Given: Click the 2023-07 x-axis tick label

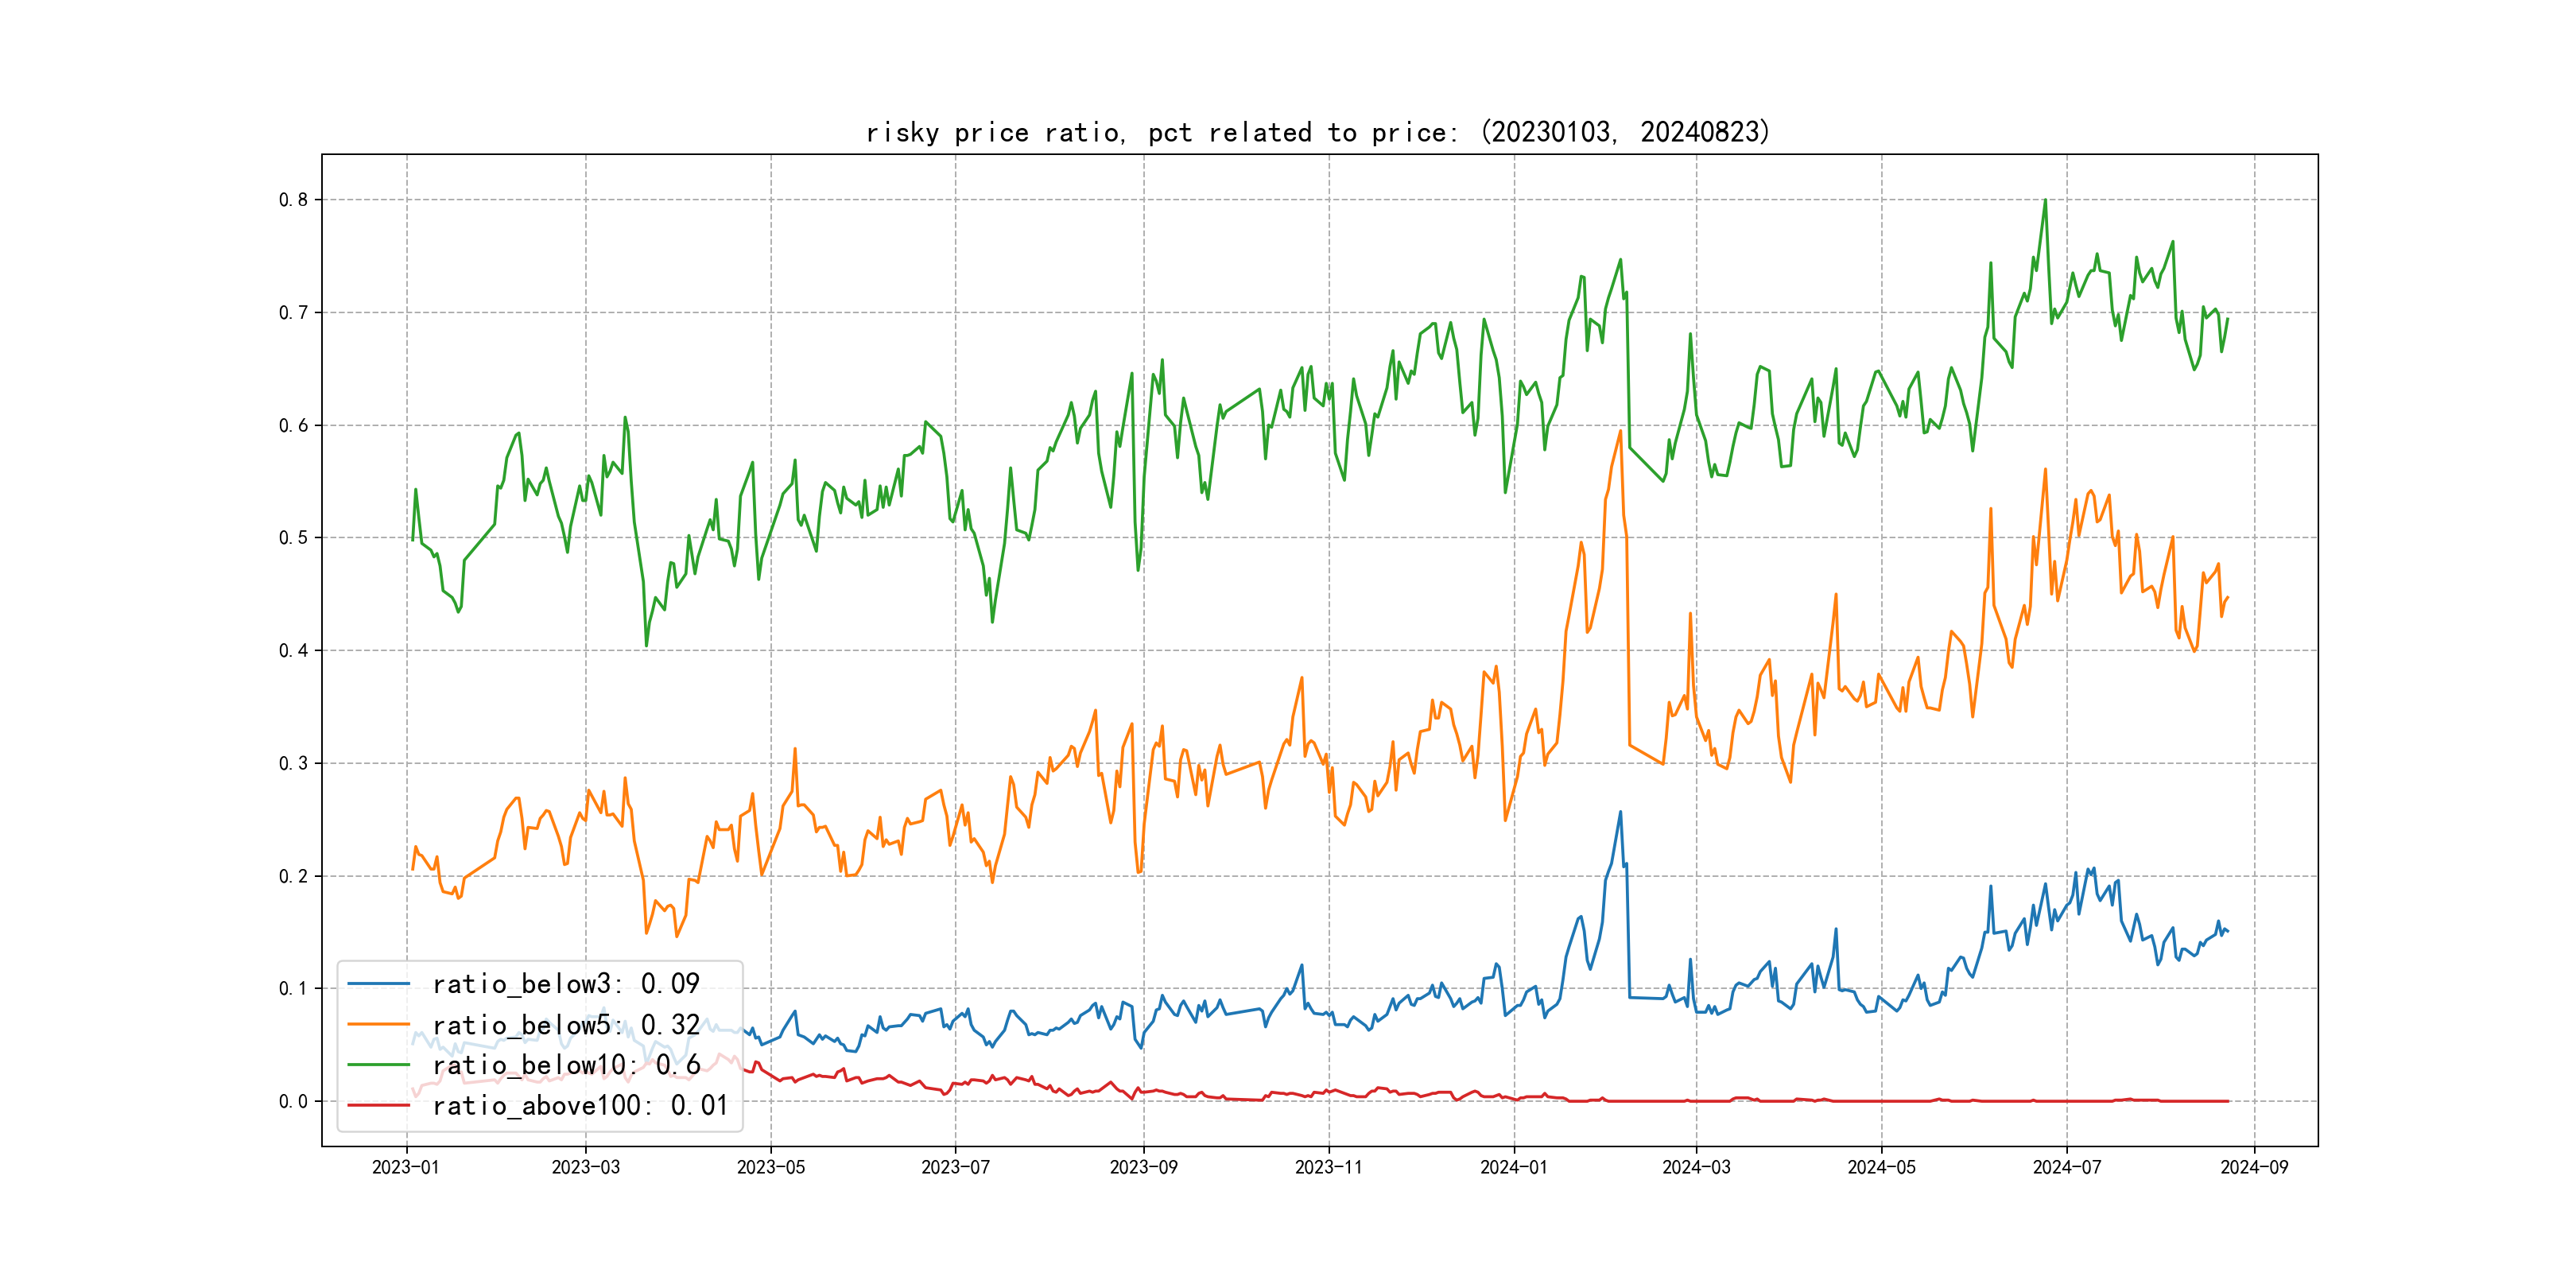Looking at the screenshot, I should click(955, 1167).
